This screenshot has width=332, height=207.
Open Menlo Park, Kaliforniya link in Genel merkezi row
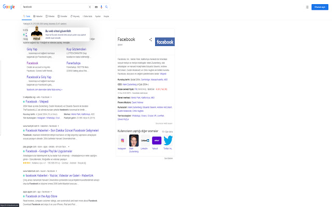143,98
